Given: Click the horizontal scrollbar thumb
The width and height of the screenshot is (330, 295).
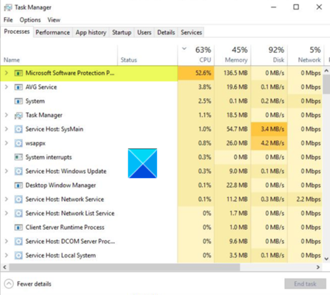Looking at the screenshot, I should pyautogui.click(x=125, y=267).
